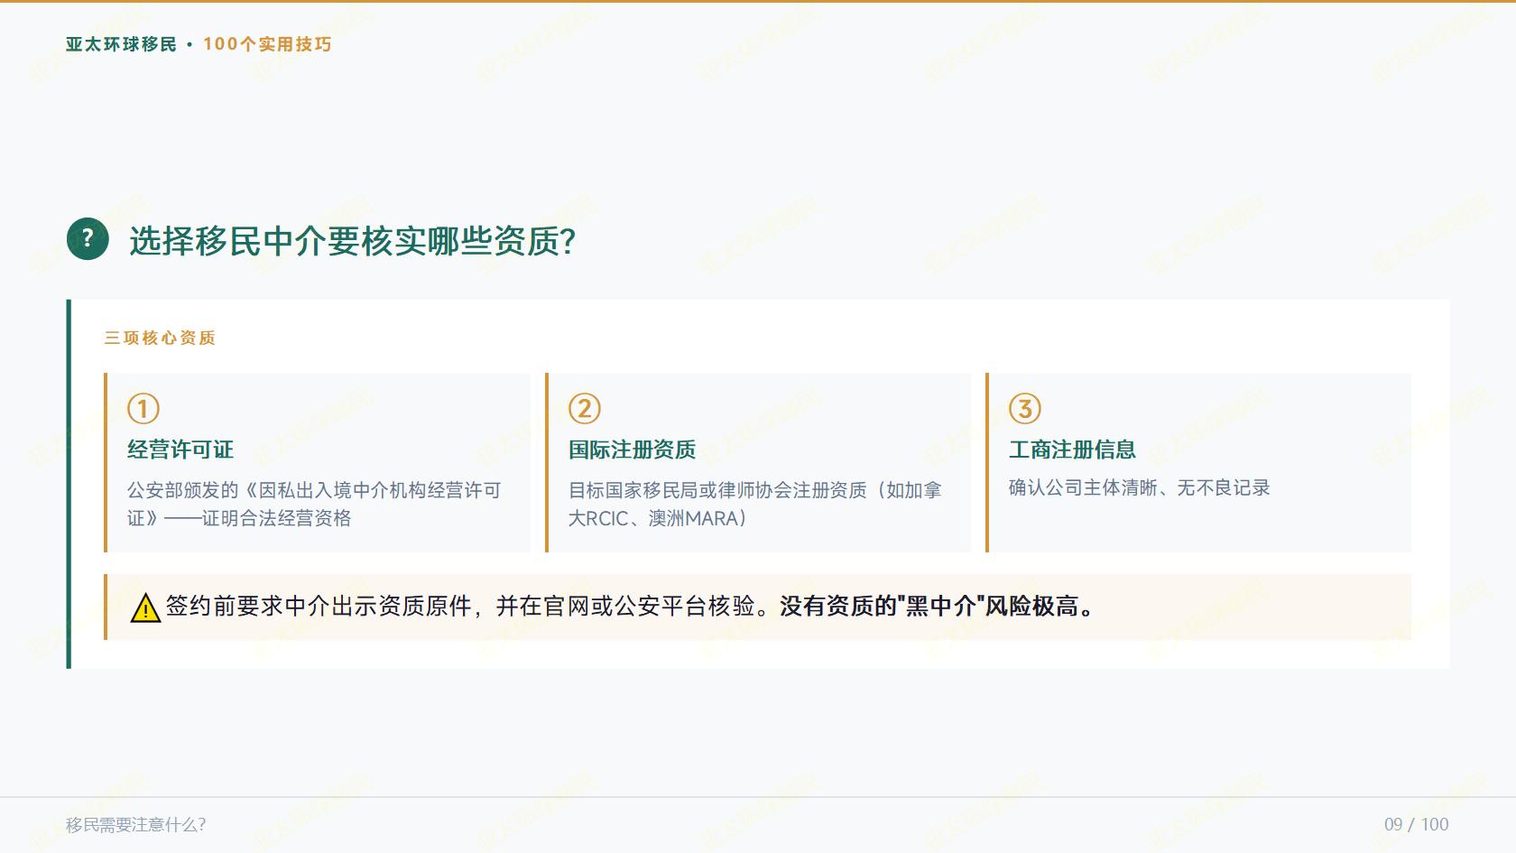Click the card heading 国际注册资质
1516x853 pixels.
coord(633,450)
